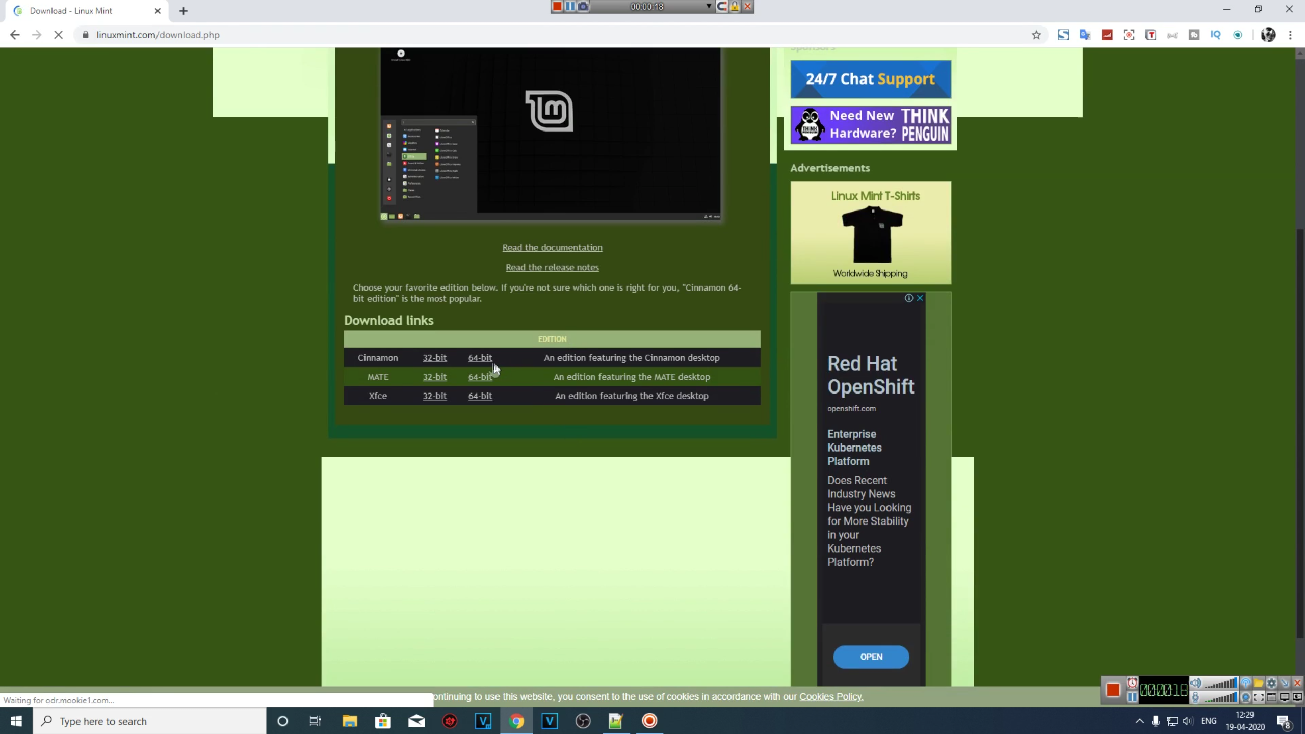Open the Windows Start menu
Image resolution: width=1305 pixels, height=734 pixels.
click(x=16, y=721)
